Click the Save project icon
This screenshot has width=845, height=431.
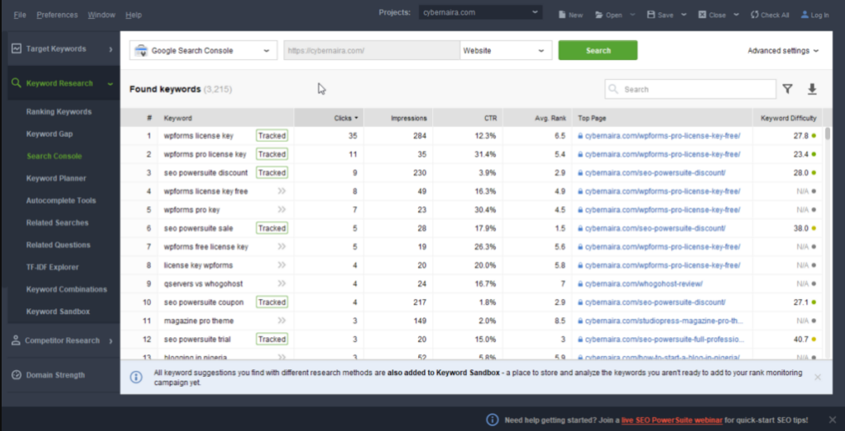651,15
